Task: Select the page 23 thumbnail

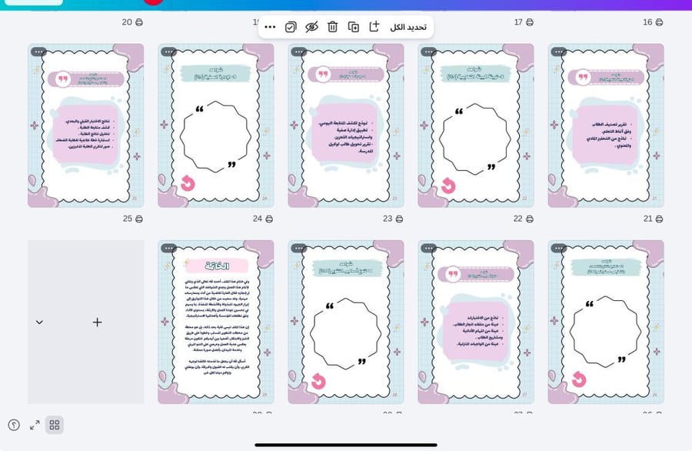Action: click(x=346, y=125)
